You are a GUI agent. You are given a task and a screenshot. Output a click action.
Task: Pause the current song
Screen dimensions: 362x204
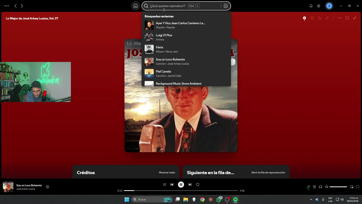[181, 184]
